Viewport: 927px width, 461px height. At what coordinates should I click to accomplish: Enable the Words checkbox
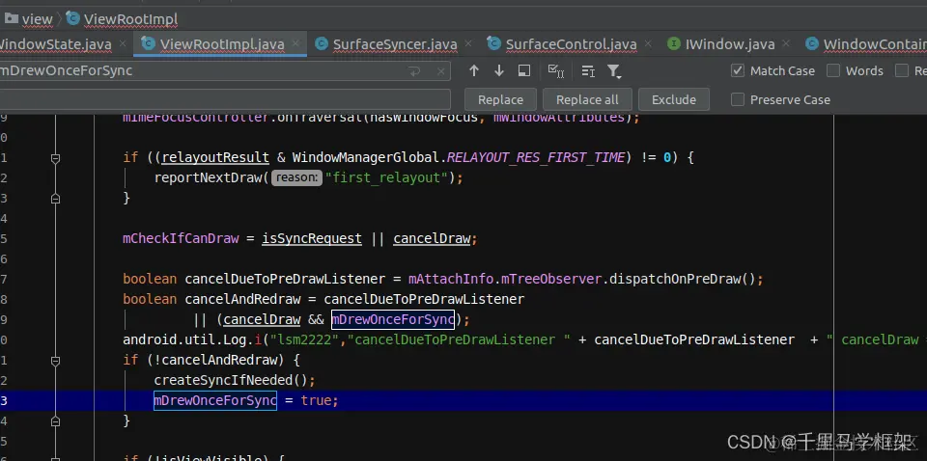[x=833, y=70]
